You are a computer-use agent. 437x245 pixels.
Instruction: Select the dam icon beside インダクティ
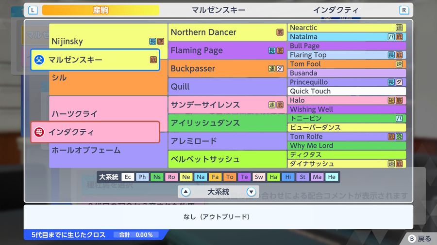[39, 132]
